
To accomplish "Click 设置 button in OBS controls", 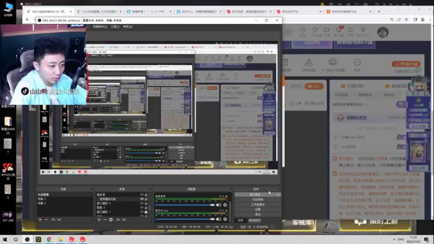I will (x=258, y=210).
